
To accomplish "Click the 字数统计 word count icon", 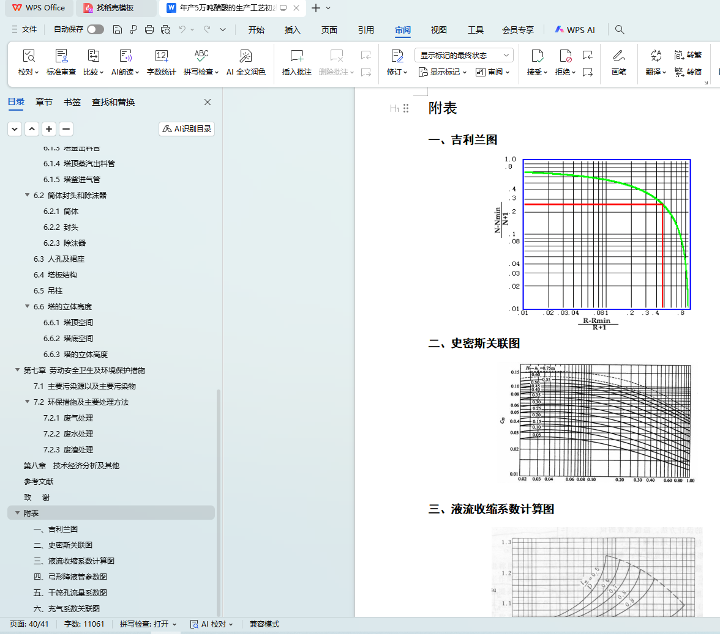I will pos(162,57).
